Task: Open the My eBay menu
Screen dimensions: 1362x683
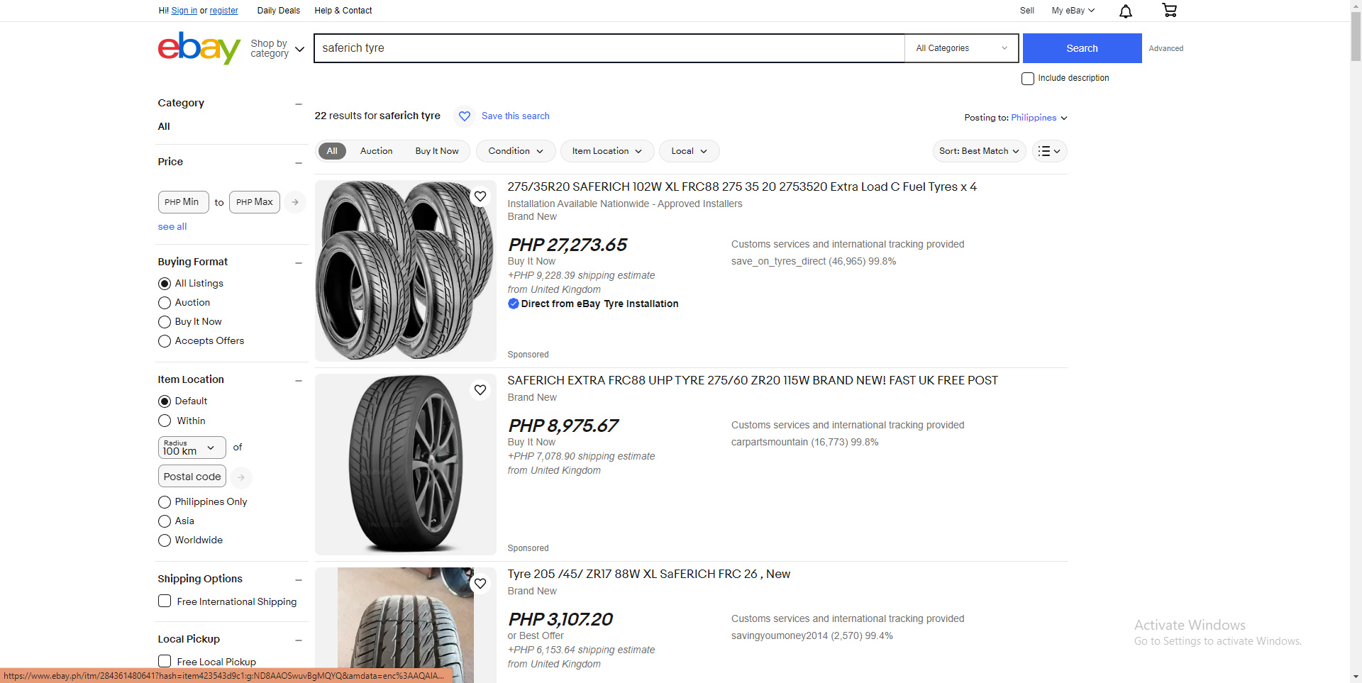Action: coord(1073,11)
